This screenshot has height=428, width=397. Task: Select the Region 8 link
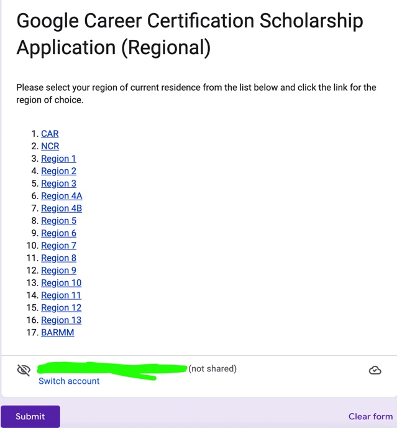point(58,258)
